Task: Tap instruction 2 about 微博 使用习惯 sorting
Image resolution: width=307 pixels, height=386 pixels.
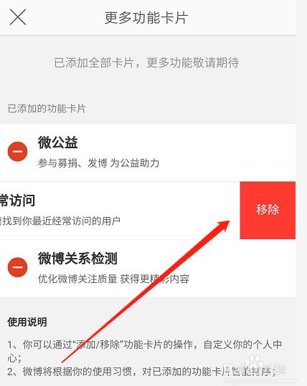Action: click(141, 372)
